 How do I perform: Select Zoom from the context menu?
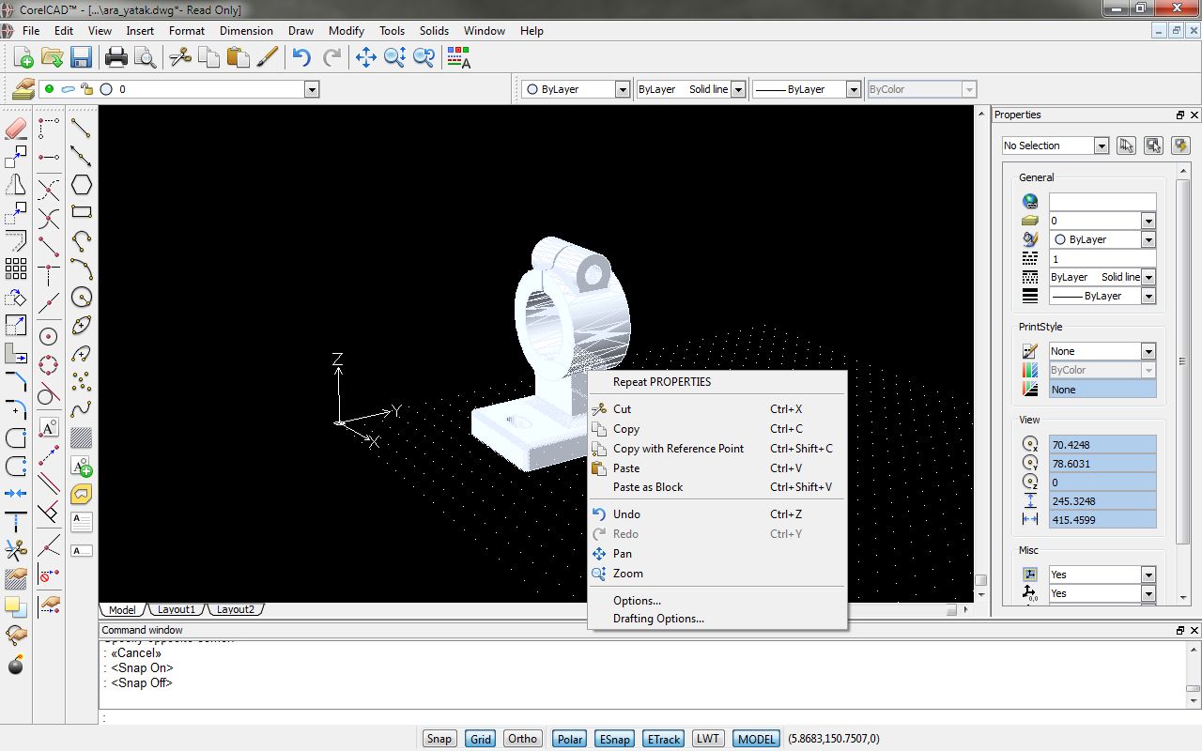(717, 574)
